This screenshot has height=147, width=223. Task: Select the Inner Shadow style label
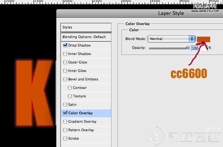pos(79,54)
